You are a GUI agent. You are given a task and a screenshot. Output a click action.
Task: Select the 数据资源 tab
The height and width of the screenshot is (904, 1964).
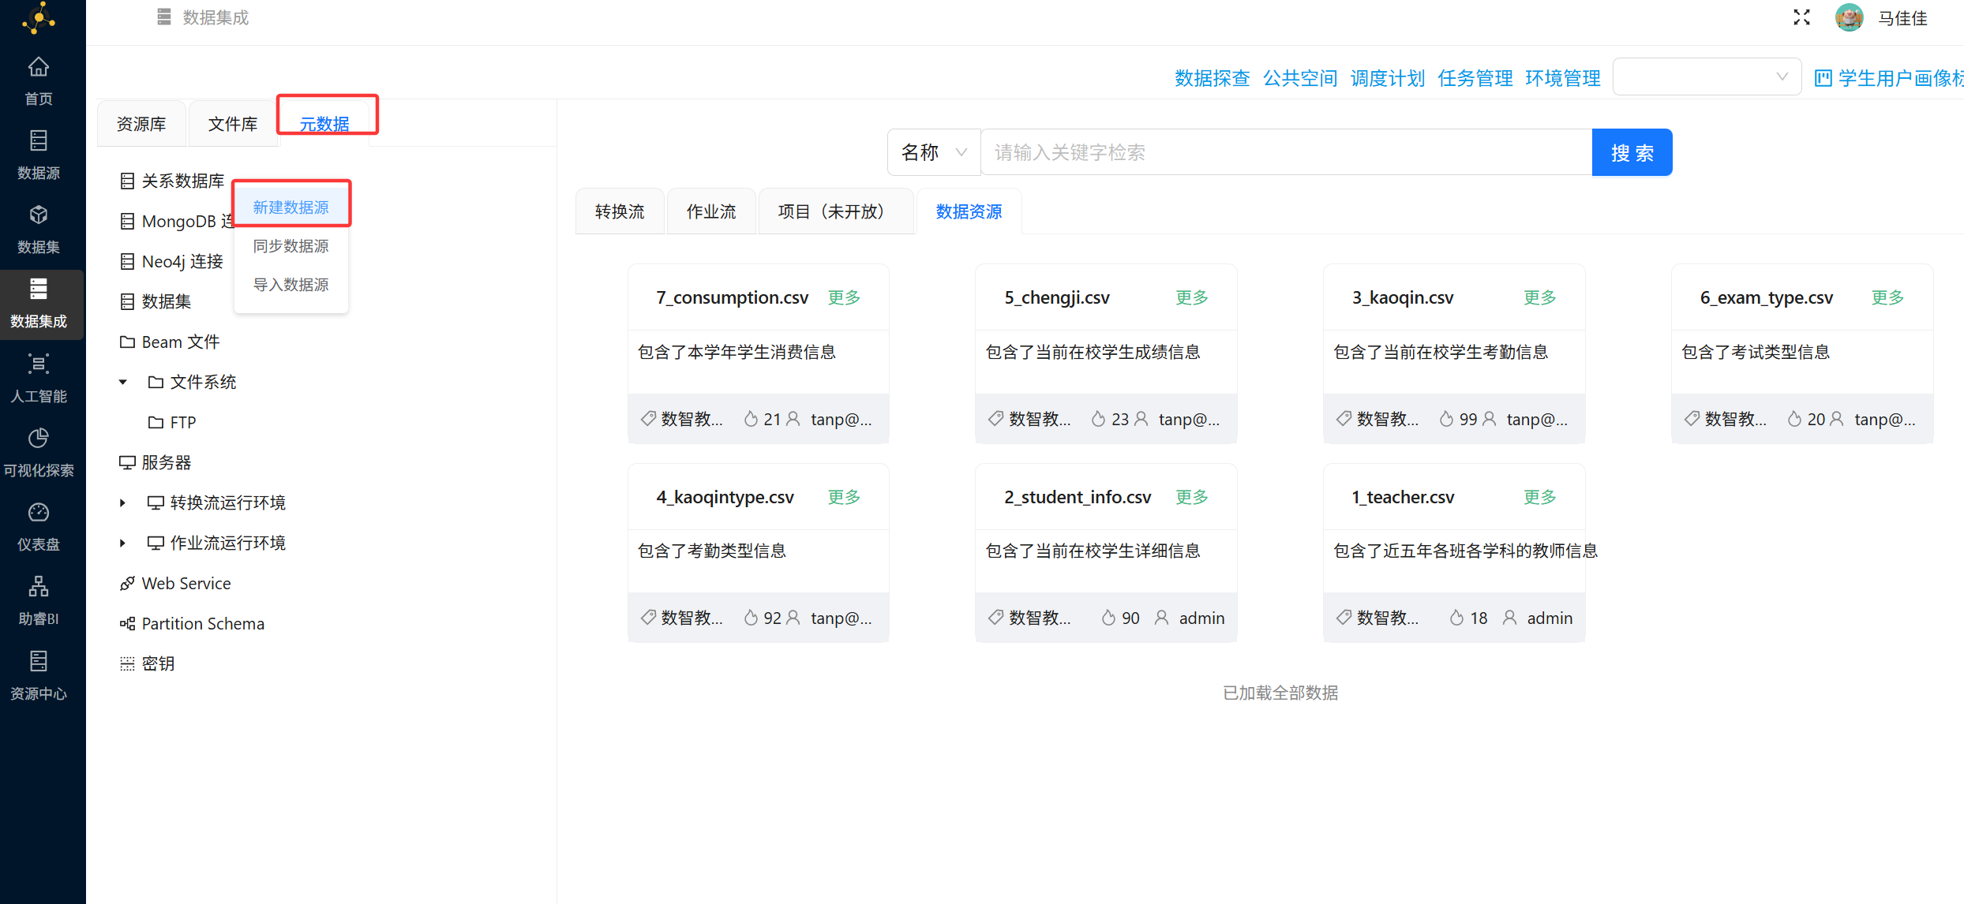pyautogui.click(x=969, y=211)
